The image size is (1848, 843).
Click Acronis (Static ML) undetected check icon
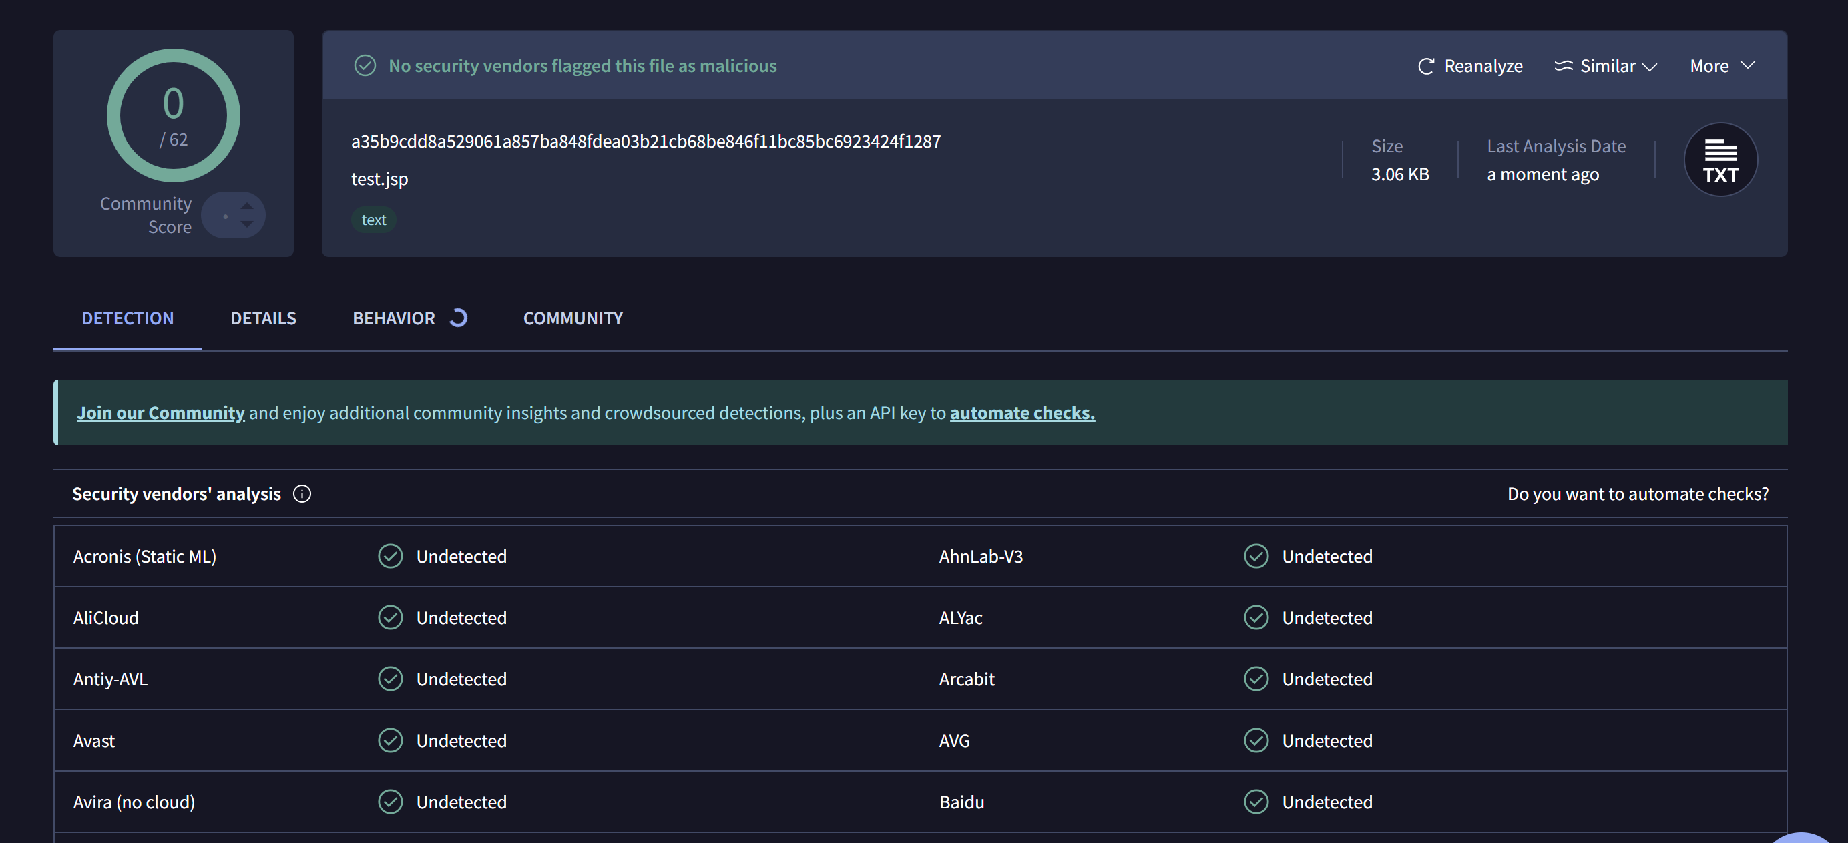[x=391, y=556]
